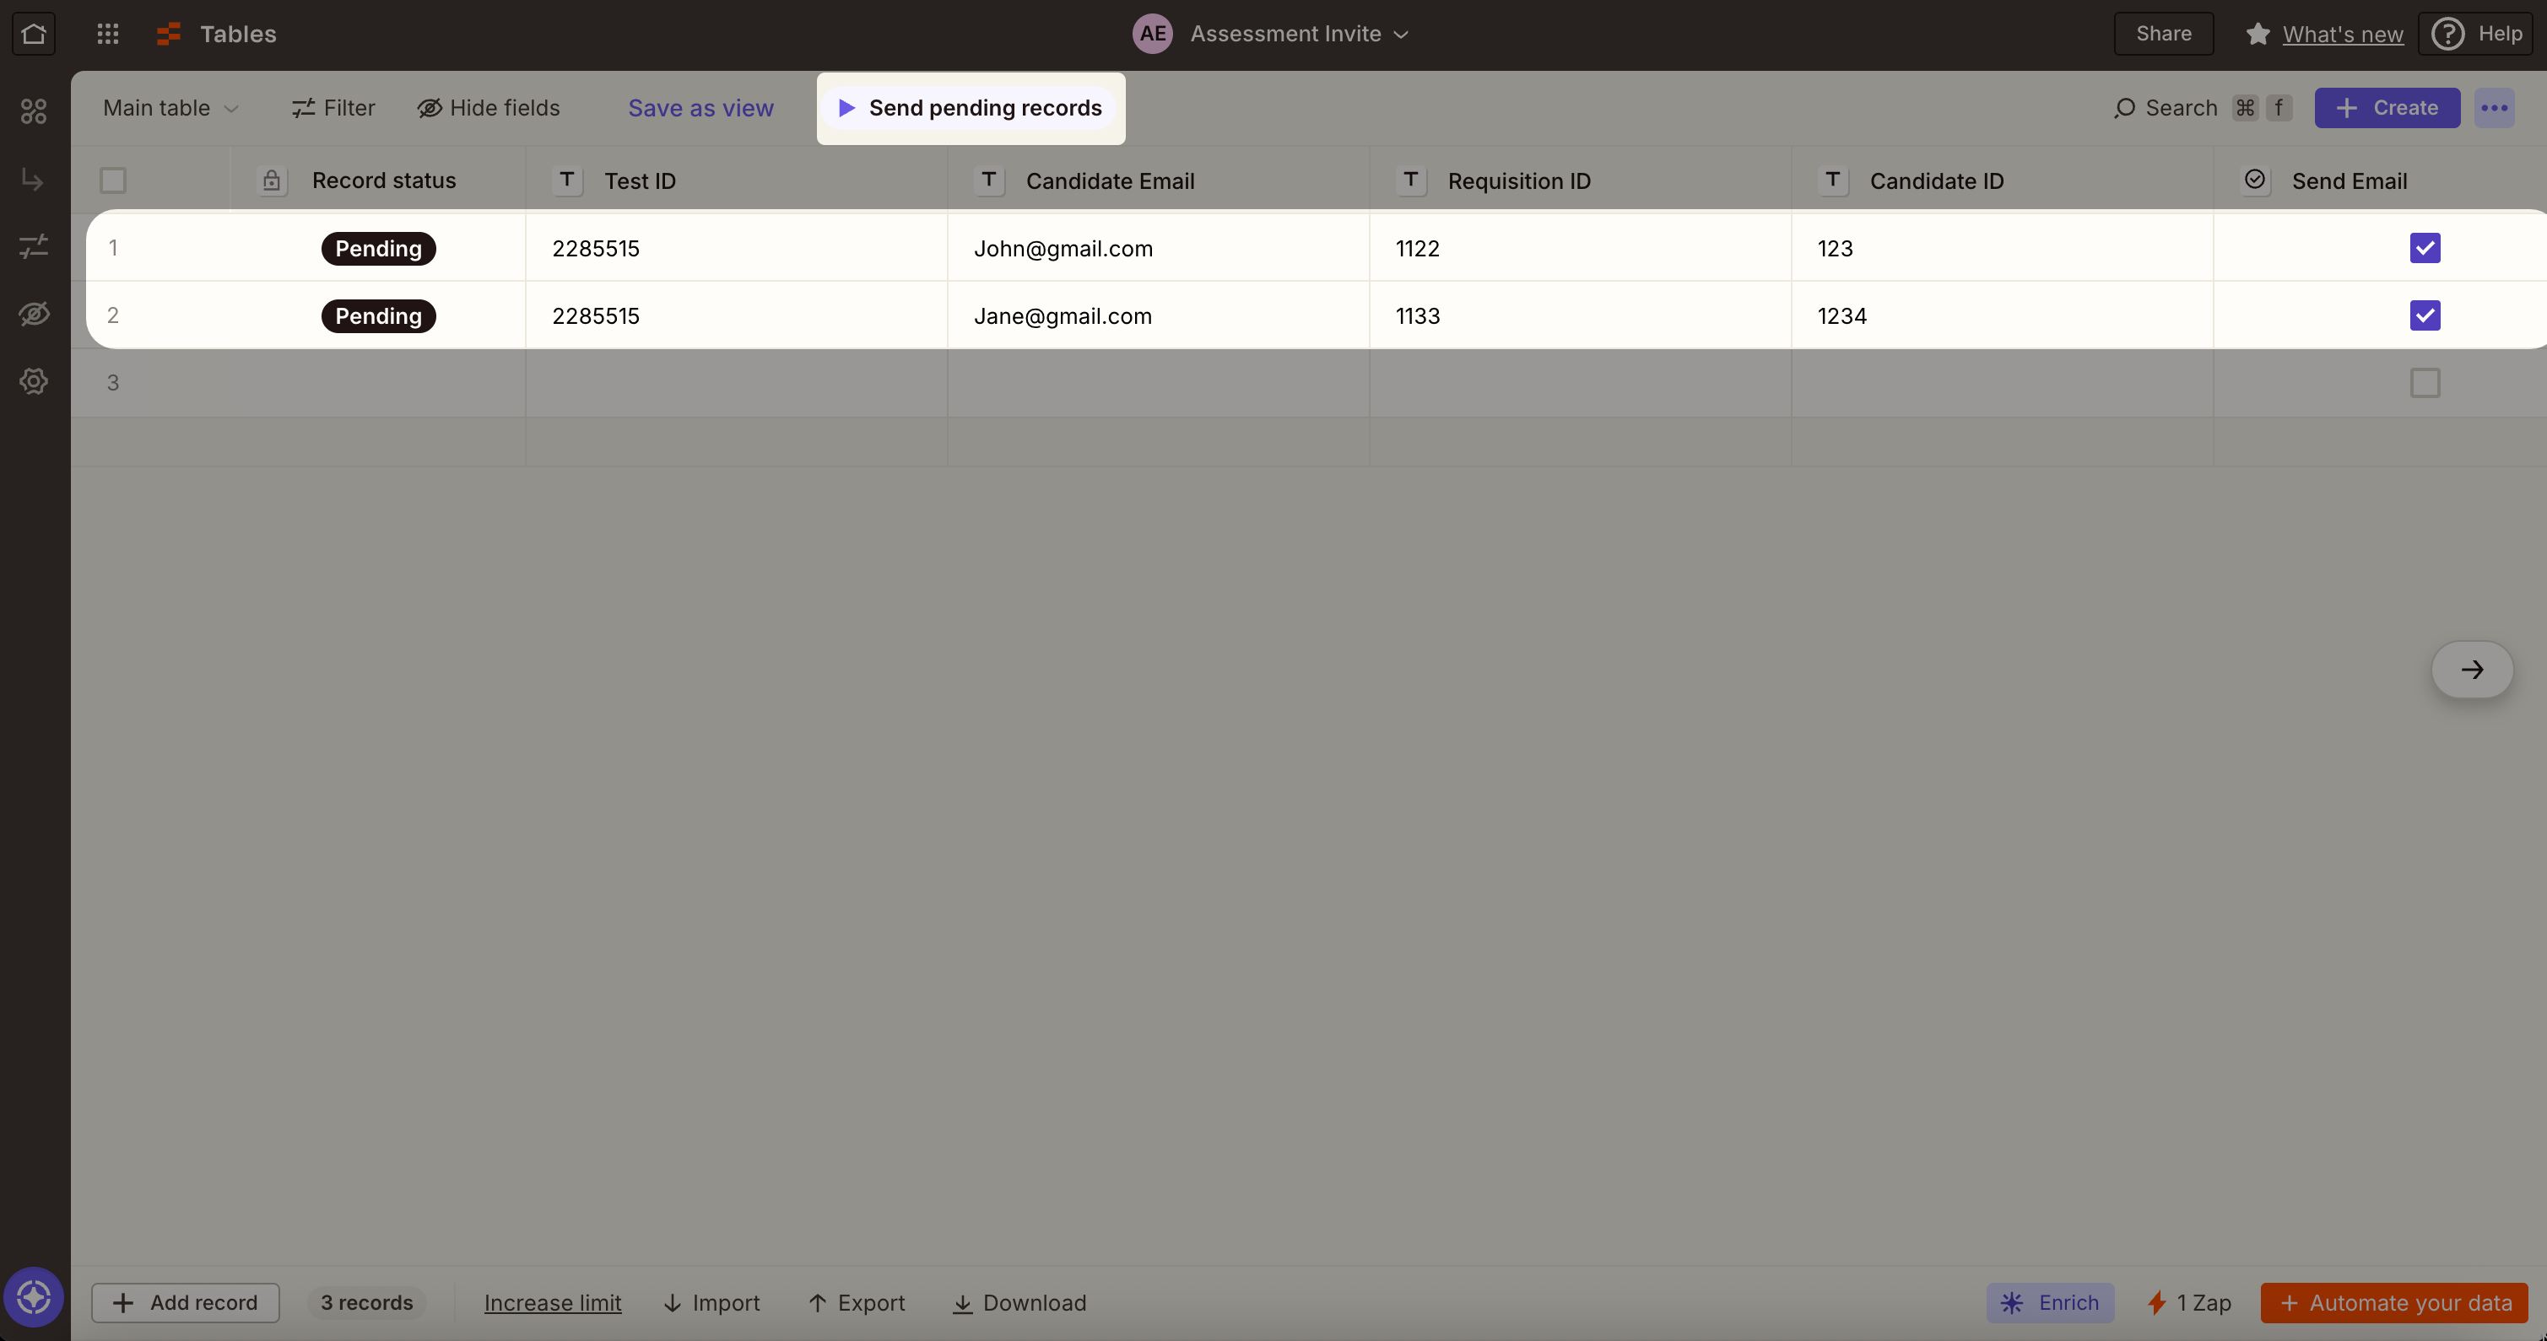The width and height of the screenshot is (2547, 1341).
Task: Click the three-dots more options button
Action: pos(2493,108)
